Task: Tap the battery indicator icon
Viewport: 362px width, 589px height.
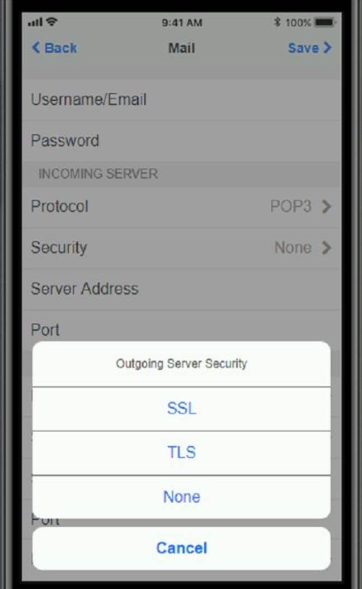Action: [x=325, y=22]
